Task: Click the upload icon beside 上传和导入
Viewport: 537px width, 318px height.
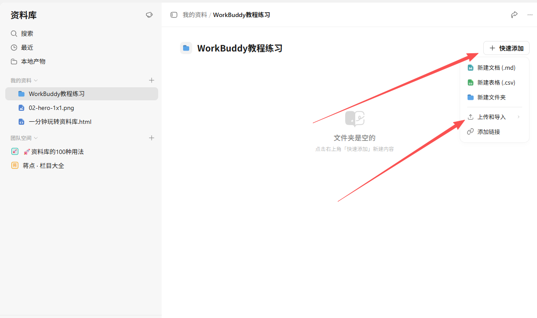Action: click(x=471, y=117)
